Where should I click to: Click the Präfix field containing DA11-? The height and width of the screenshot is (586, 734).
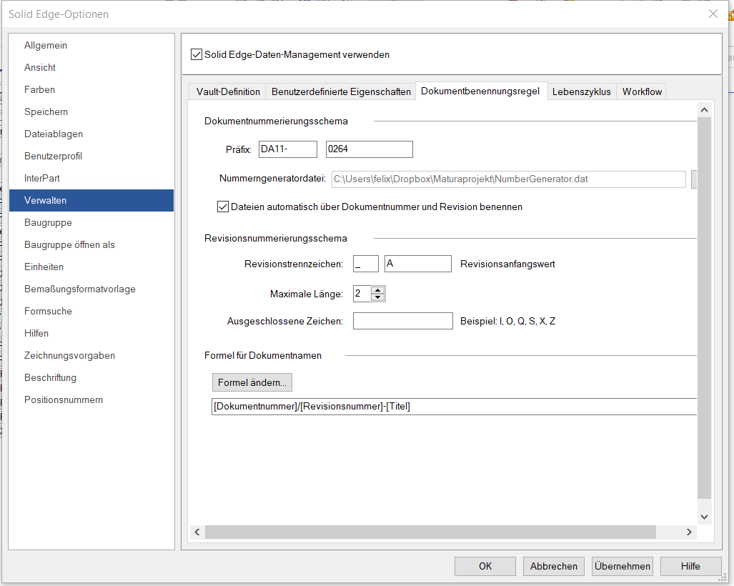288,149
